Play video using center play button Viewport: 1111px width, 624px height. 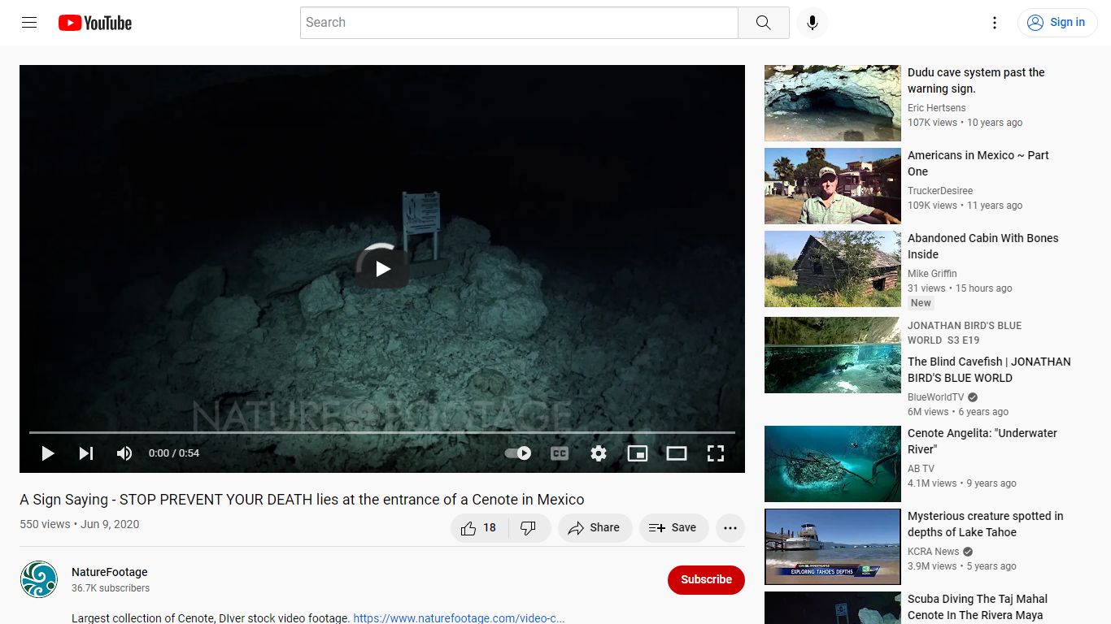point(382,269)
